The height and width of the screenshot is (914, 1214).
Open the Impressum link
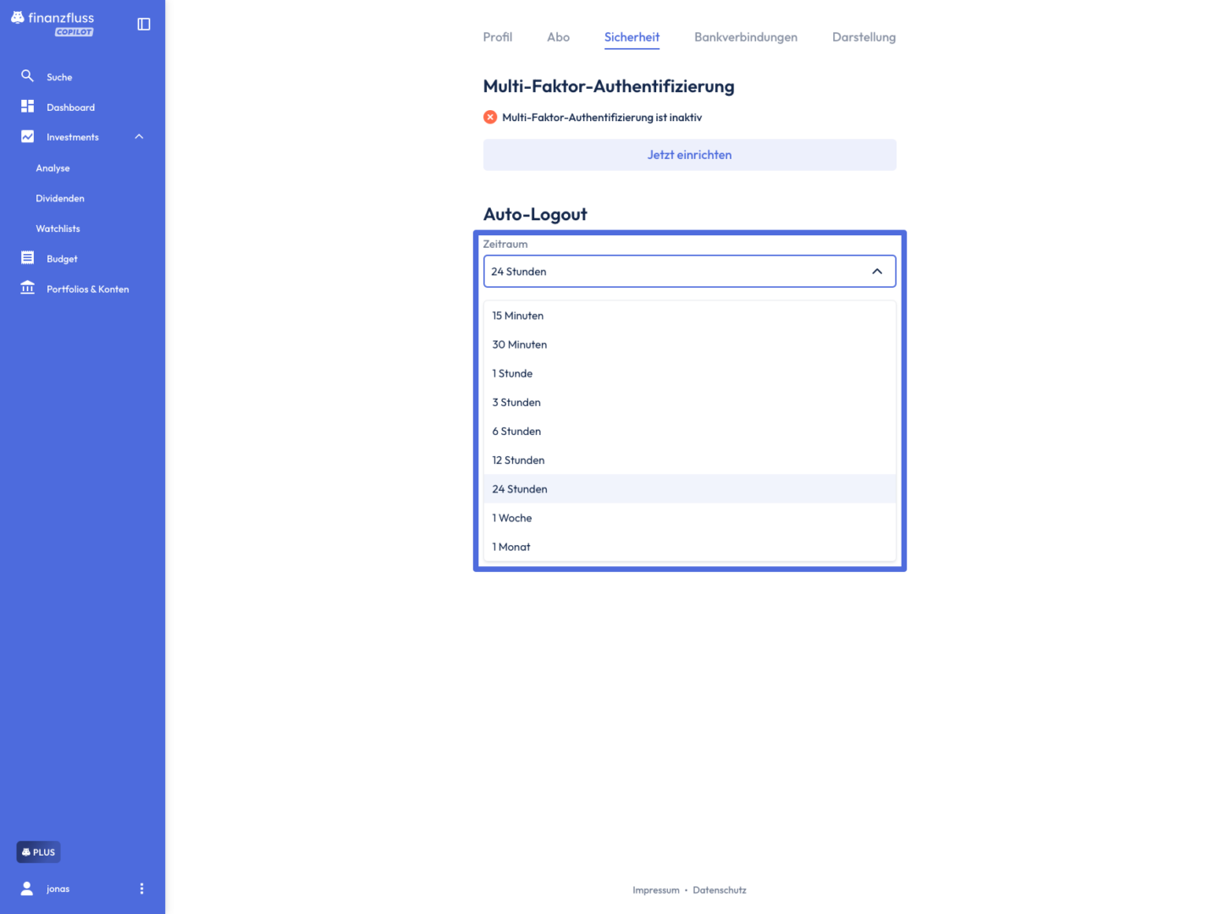(656, 890)
